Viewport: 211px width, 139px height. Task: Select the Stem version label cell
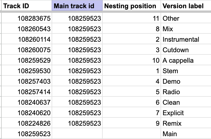[x=186, y=71]
